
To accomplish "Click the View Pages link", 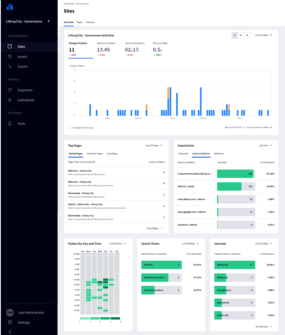I will pyautogui.click(x=154, y=228).
